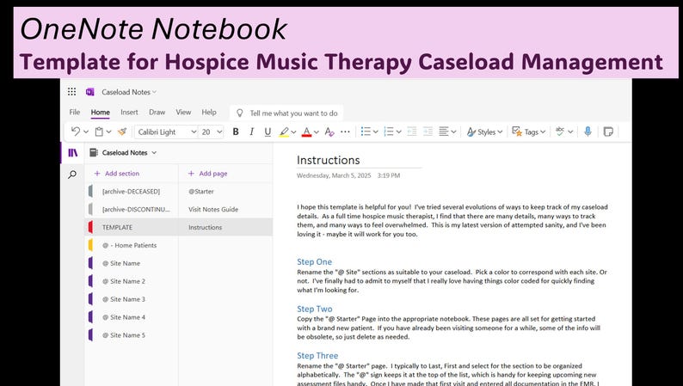This screenshot has height=386, width=683.
Task: Toggle the notebook navigation pane icon
Action: point(73,153)
